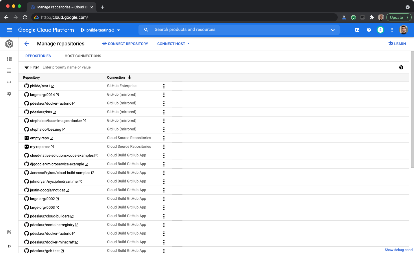414x253 pixels.
Task: Open the main navigation hamburger menu
Action: [9, 30]
